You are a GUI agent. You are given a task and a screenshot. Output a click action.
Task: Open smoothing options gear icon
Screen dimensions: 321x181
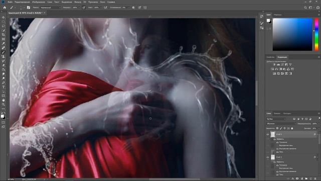(133, 8)
